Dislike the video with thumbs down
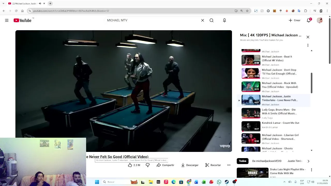 click(x=148, y=165)
